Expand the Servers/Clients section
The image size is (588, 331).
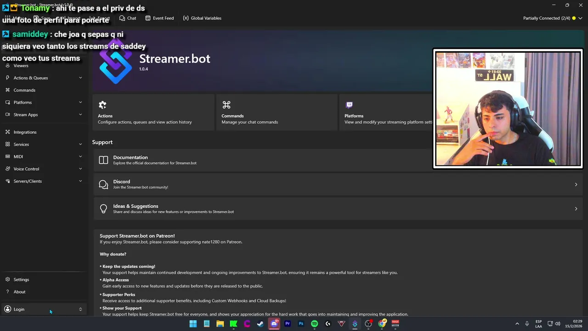click(44, 181)
